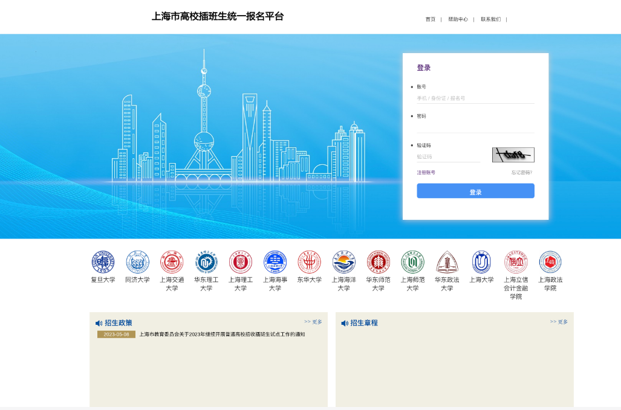Open the Shanghai Maritime University (上海海事大学) emblem
621x410 pixels.
click(275, 263)
